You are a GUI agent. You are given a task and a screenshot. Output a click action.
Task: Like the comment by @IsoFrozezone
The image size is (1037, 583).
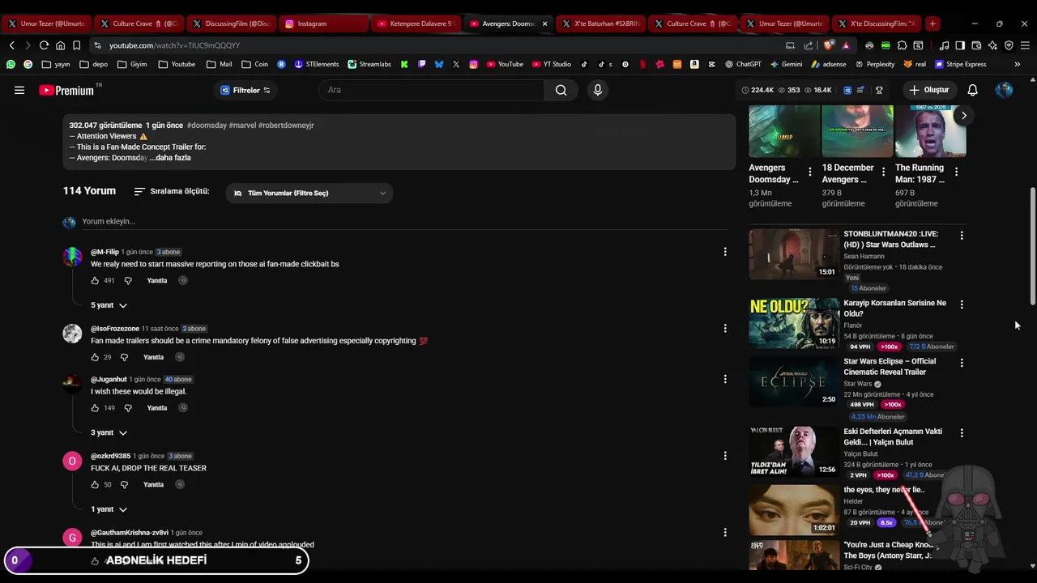point(95,357)
